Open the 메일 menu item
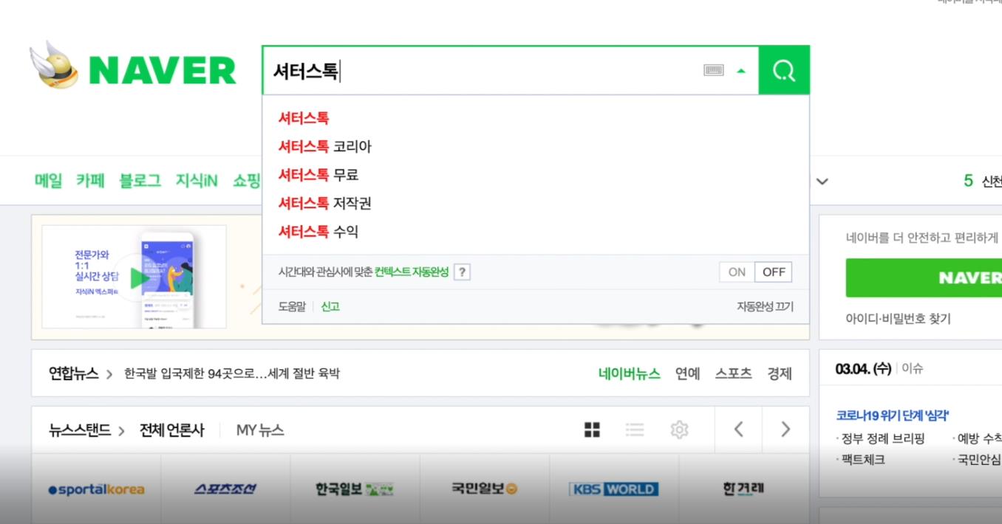Screen dimensions: 1002x524 click(49, 181)
